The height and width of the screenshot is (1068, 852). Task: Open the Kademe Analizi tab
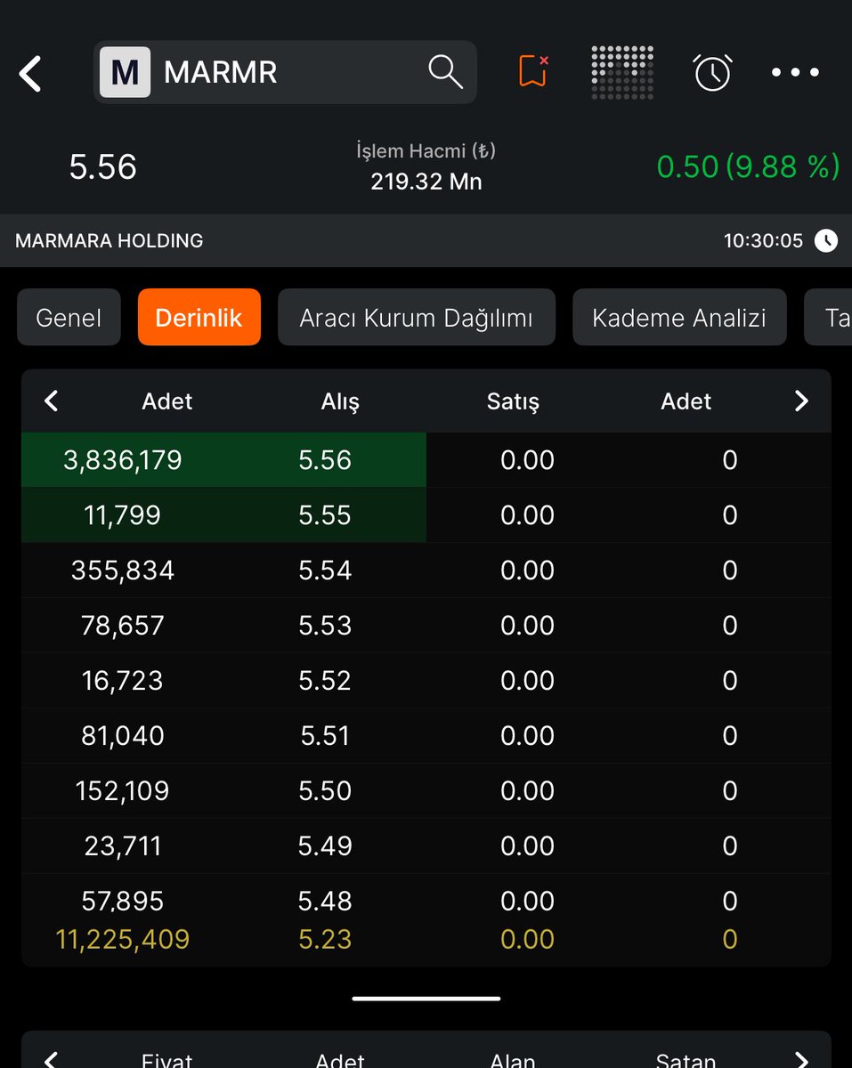[679, 318]
